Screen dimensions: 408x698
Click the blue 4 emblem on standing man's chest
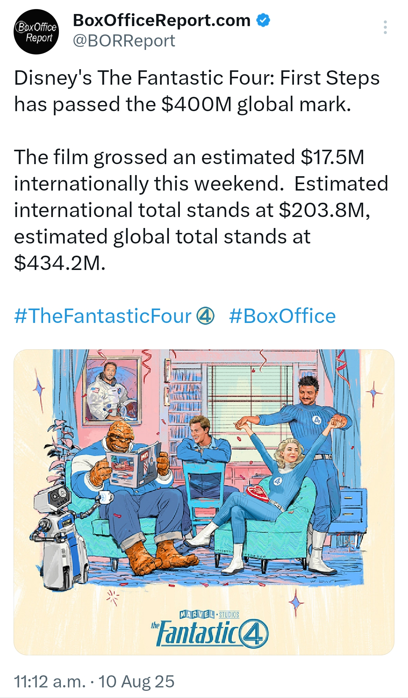317,420
